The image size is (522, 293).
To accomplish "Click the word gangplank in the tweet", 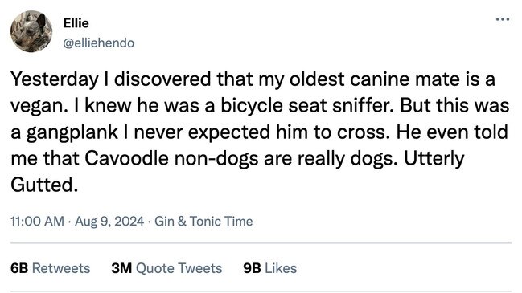I will [x=72, y=132].
